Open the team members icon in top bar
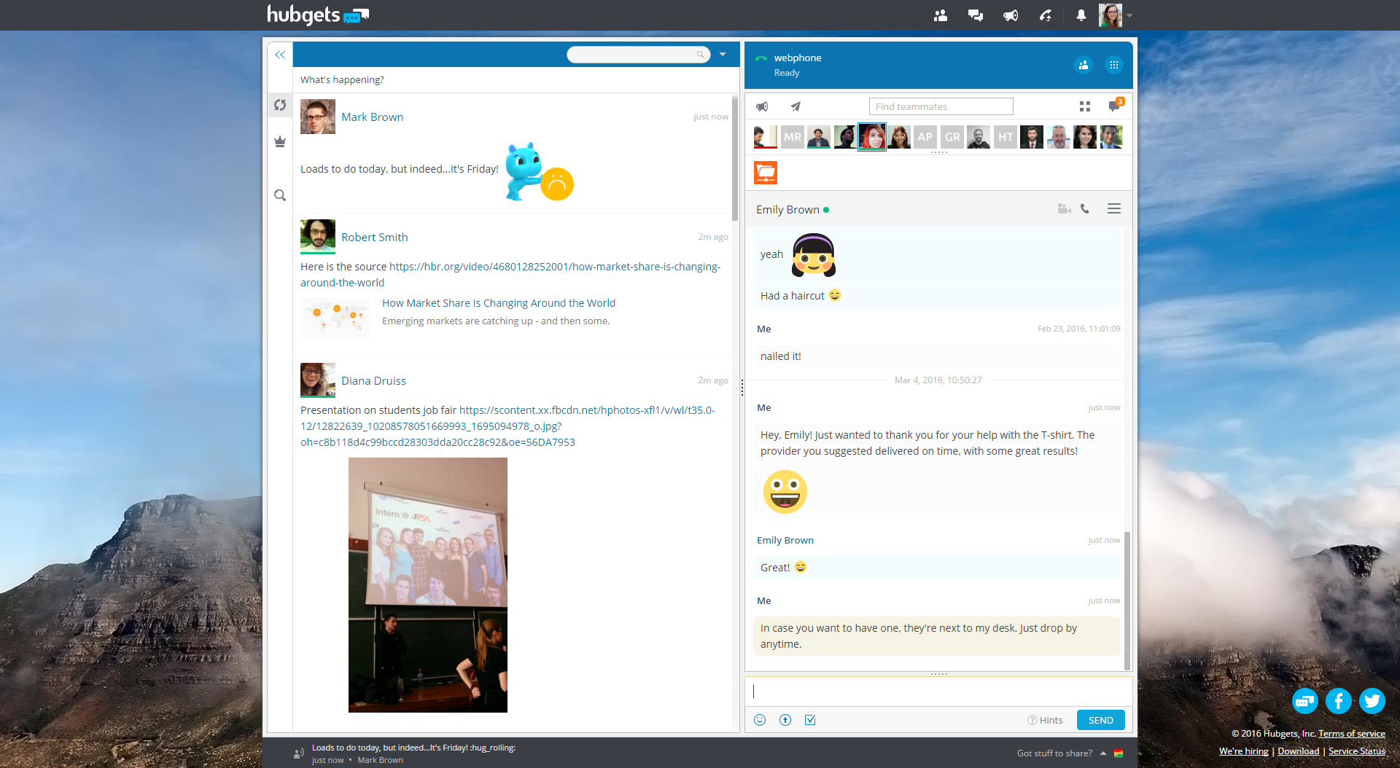1400x768 pixels. [941, 15]
